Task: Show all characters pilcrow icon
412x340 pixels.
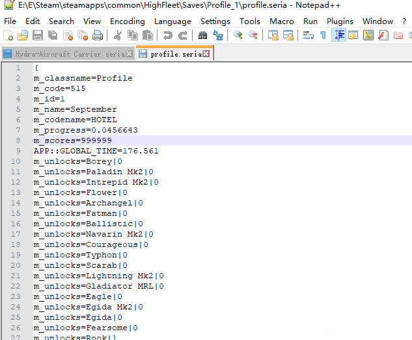Action: [323, 35]
